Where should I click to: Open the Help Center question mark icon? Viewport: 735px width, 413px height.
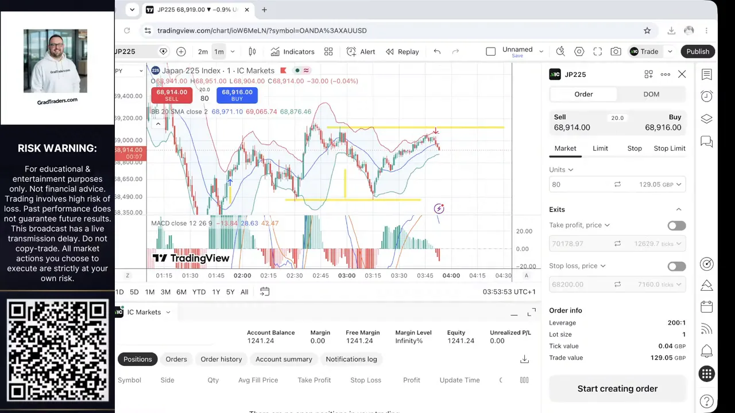(x=707, y=402)
